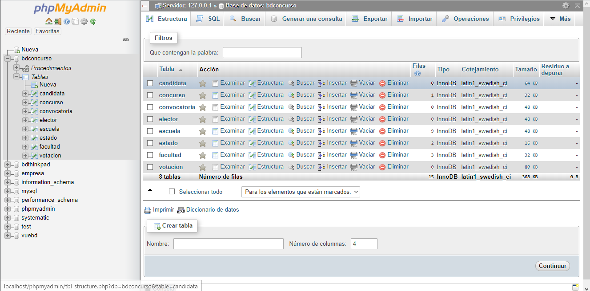Click the Crear tabla icon
The width and height of the screenshot is (590, 291).
(x=157, y=226)
